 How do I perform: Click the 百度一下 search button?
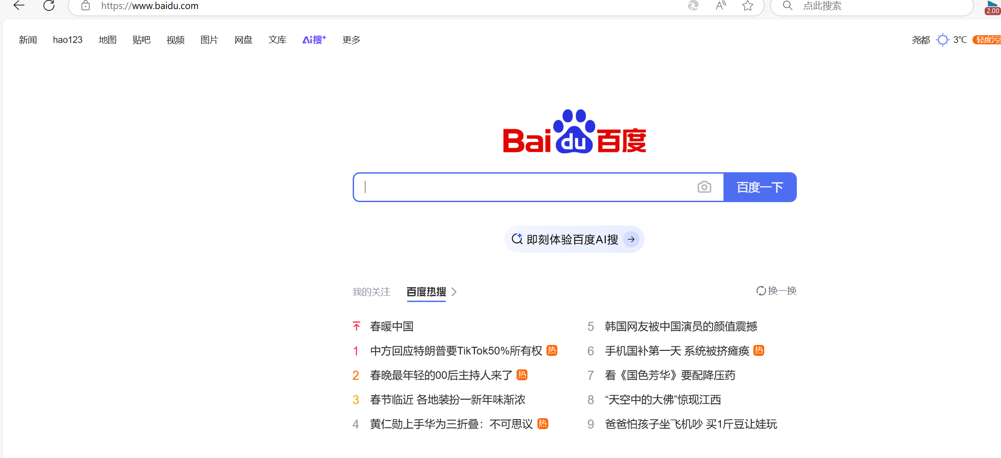(x=760, y=187)
